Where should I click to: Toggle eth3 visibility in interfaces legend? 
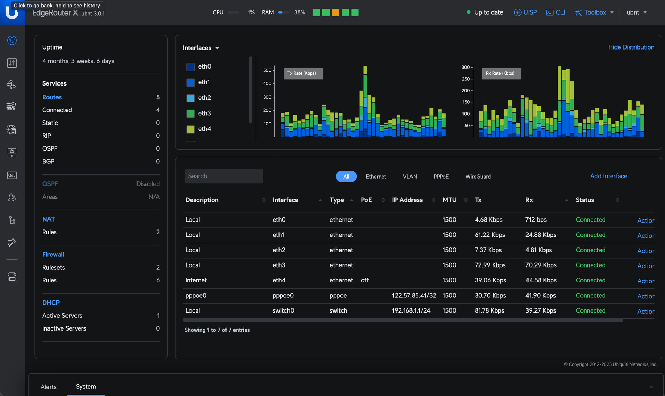199,114
